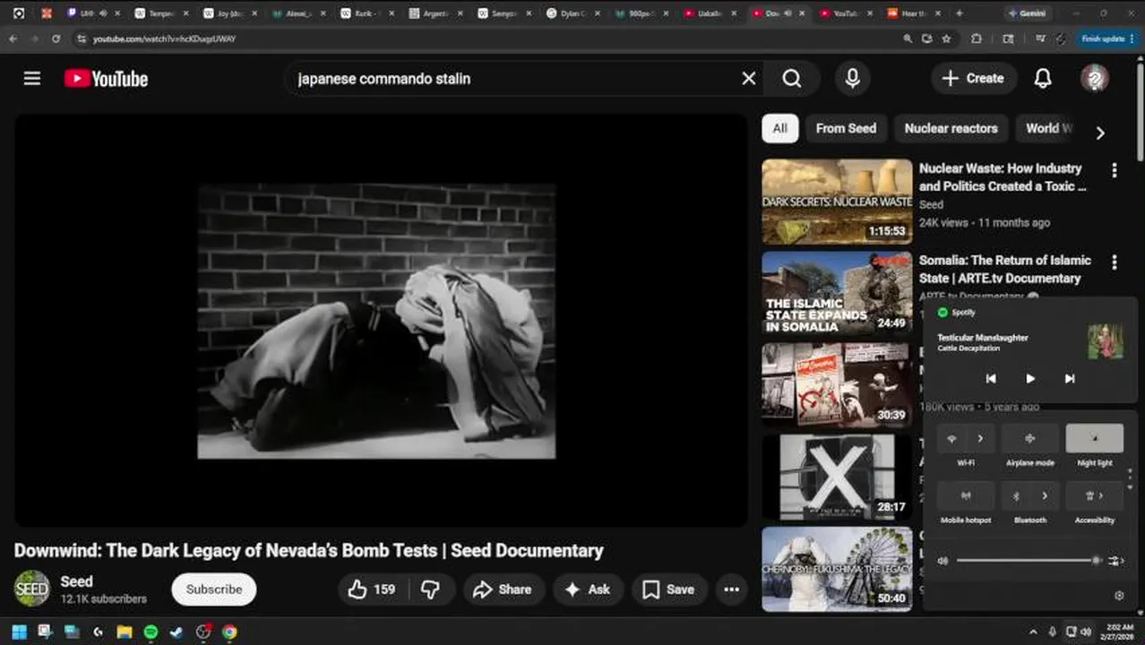Open the Gemini button in Chrome

(x=1029, y=13)
